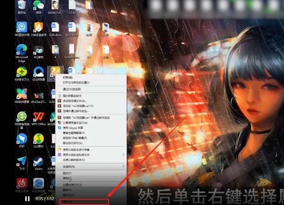Image resolution: width=284 pixels, height=205 pixels.
Task: Click 添加到压缩文件(A)... menu entry
Action: pyautogui.click(x=91, y=101)
